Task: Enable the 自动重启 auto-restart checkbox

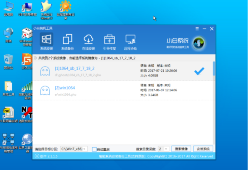Action: click(94, 149)
